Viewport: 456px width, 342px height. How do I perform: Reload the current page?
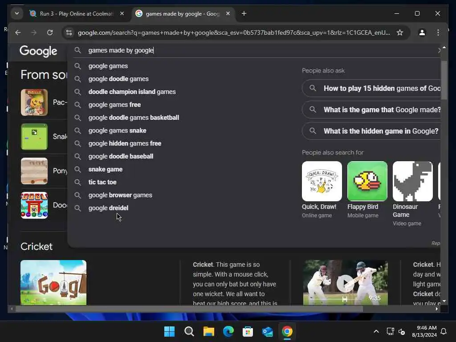click(50, 33)
